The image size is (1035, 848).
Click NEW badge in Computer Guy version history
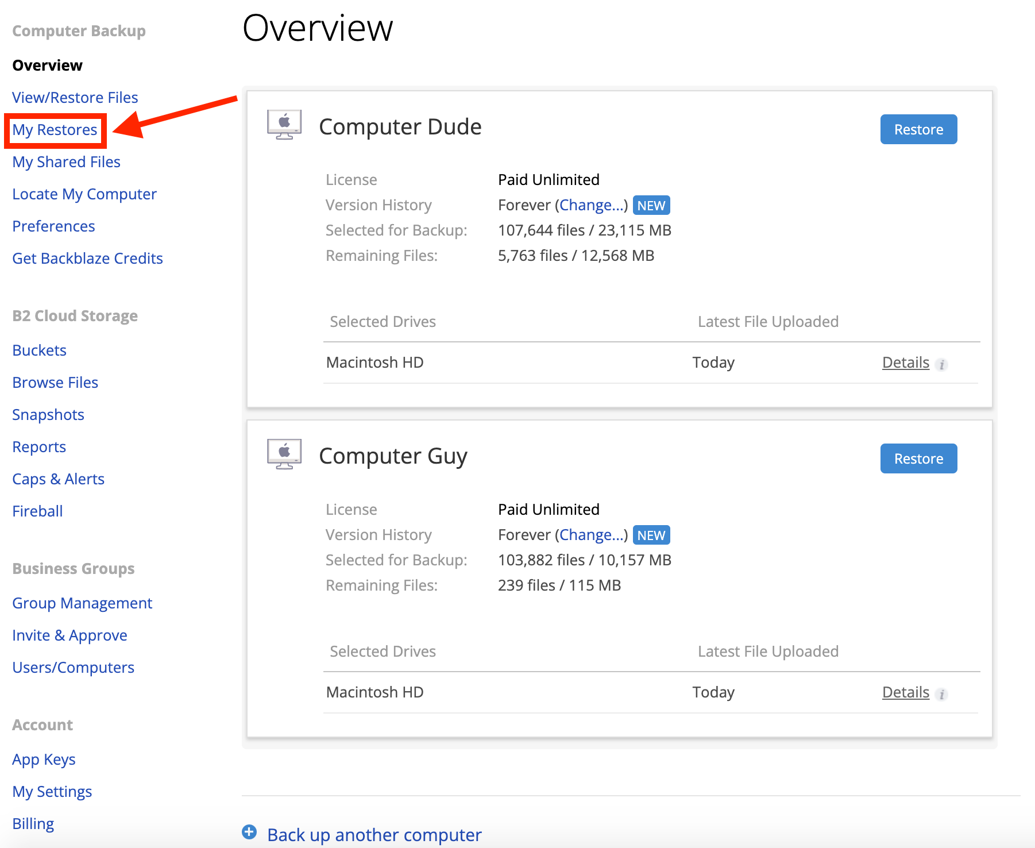point(651,535)
